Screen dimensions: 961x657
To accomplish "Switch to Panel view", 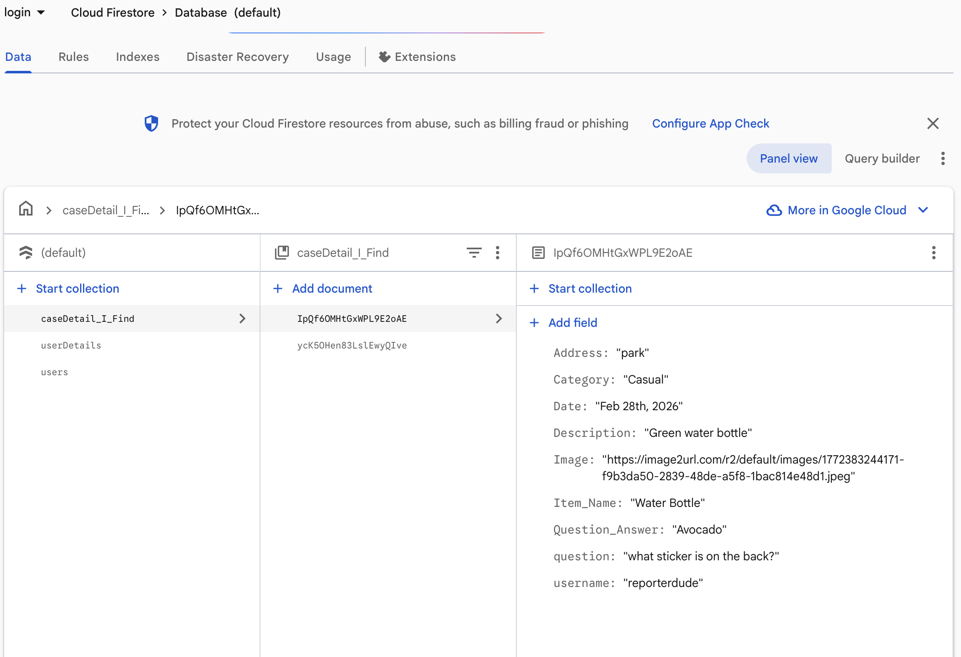I will [788, 158].
